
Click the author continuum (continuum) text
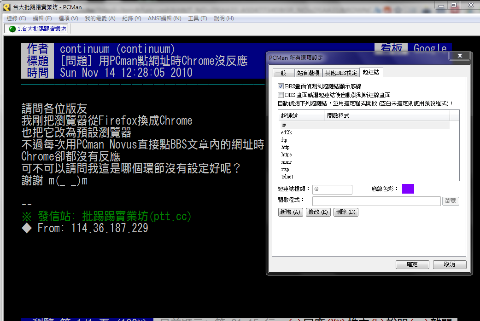[117, 49]
